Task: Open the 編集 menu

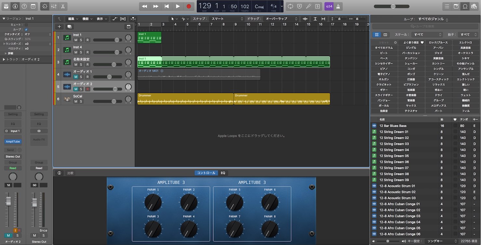Action: 72,19
